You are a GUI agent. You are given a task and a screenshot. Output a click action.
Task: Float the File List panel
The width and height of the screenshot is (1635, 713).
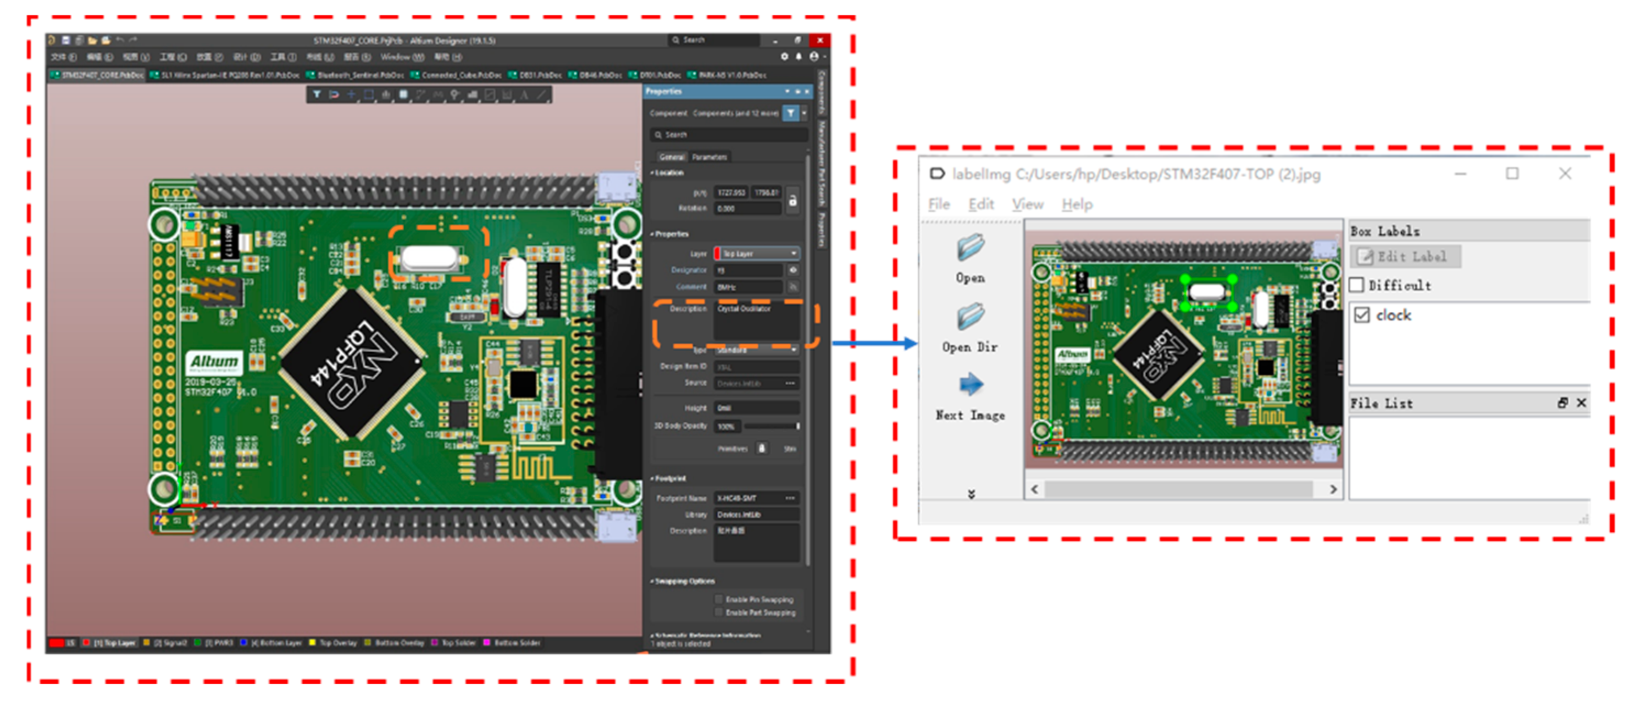[x=1562, y=402]
